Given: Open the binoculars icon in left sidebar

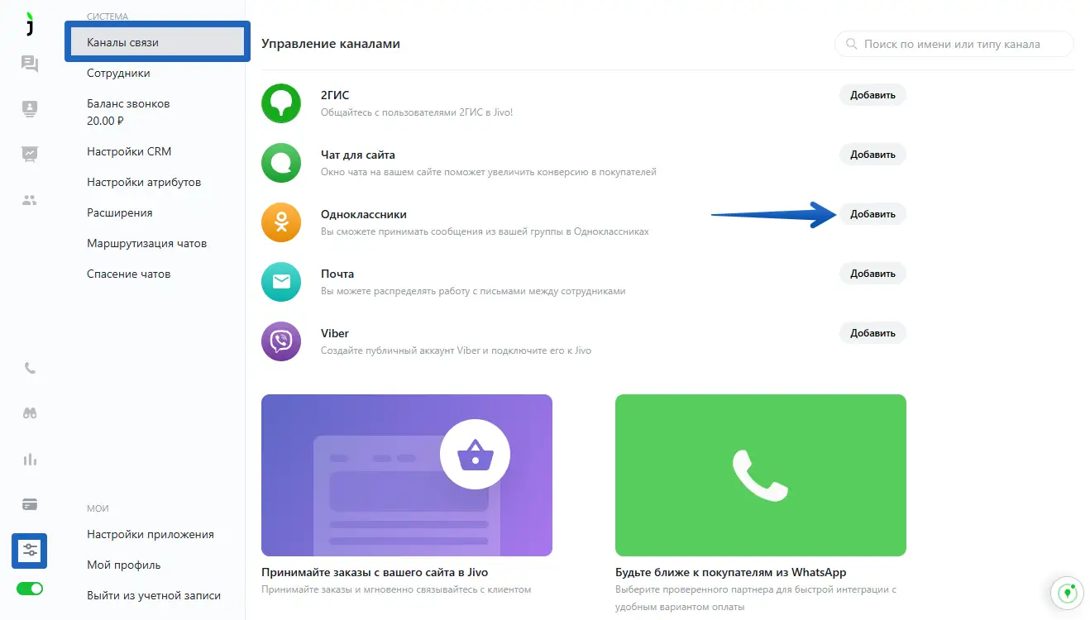Looking at the screenshot, I should pyautogui.click(x=30, y=414).
